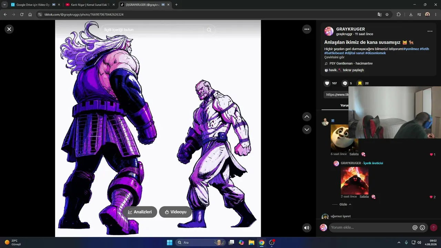This screenshot has height=248, width=441.
Task: Go to the next post with the down arrow
Action: pyautogui.click(x=307, y=130)
